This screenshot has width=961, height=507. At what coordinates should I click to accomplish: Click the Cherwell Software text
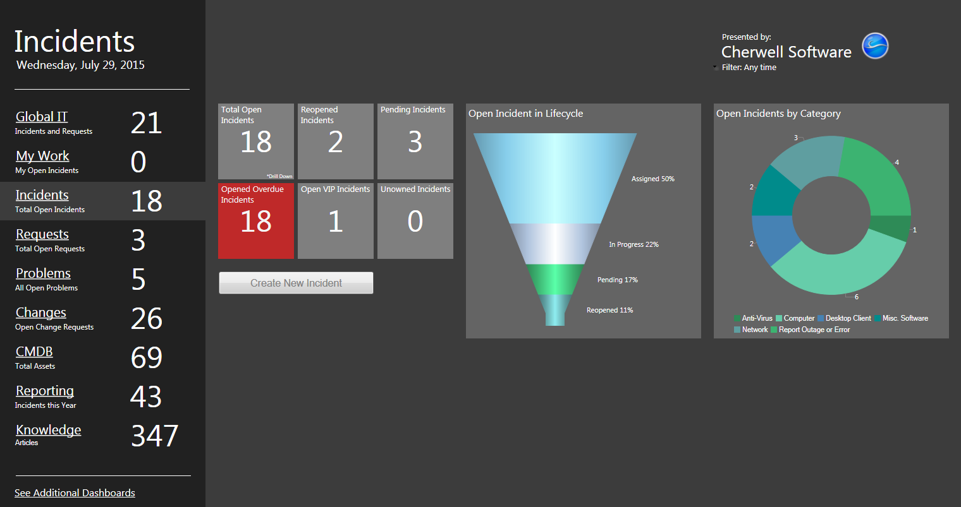tap(787, 52)
